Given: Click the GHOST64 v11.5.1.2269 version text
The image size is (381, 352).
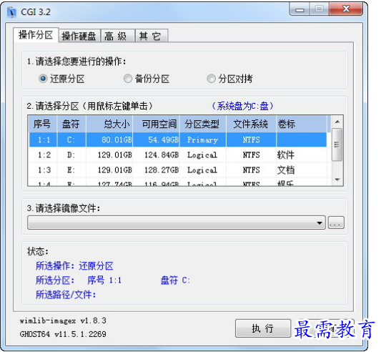Looking at the screenshot, I should tap(63, 334).
